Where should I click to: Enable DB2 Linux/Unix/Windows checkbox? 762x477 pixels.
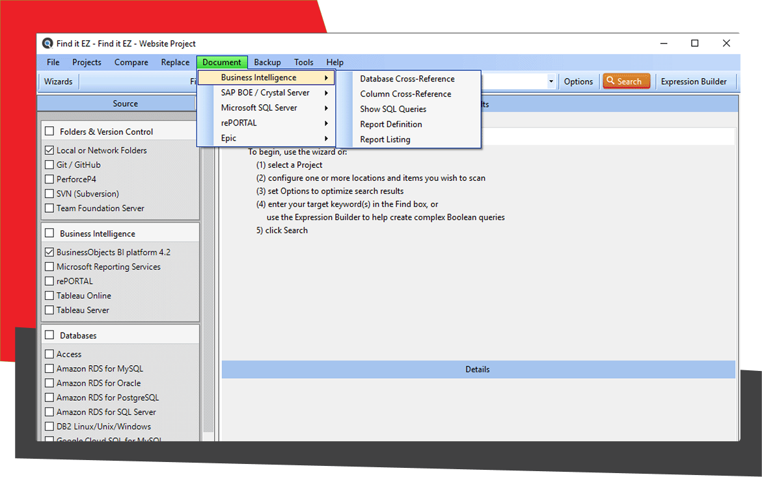click(x=49, y=426)
